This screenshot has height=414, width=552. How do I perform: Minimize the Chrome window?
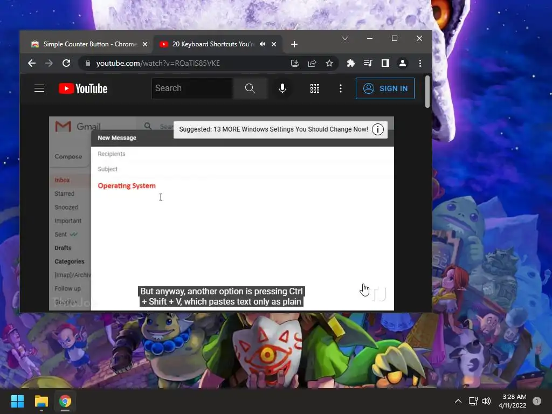(370, 38)
